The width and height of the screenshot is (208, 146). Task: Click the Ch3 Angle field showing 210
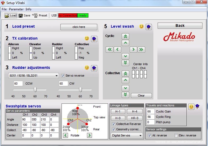tap(45, 119)
